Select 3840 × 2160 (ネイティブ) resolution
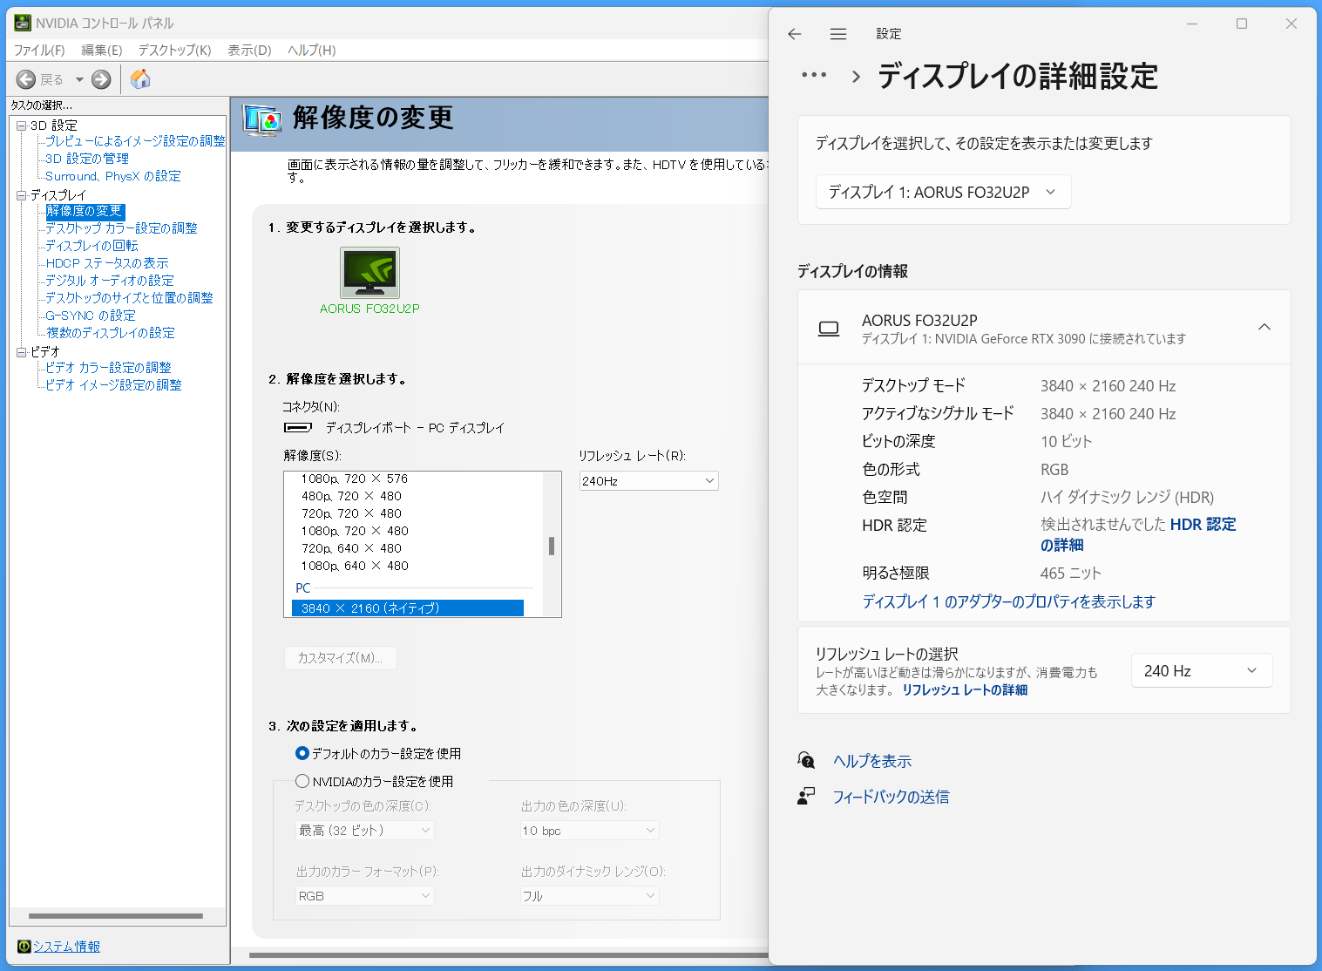Viewport: 1322px width, 971px height. (x=407, y=608)
